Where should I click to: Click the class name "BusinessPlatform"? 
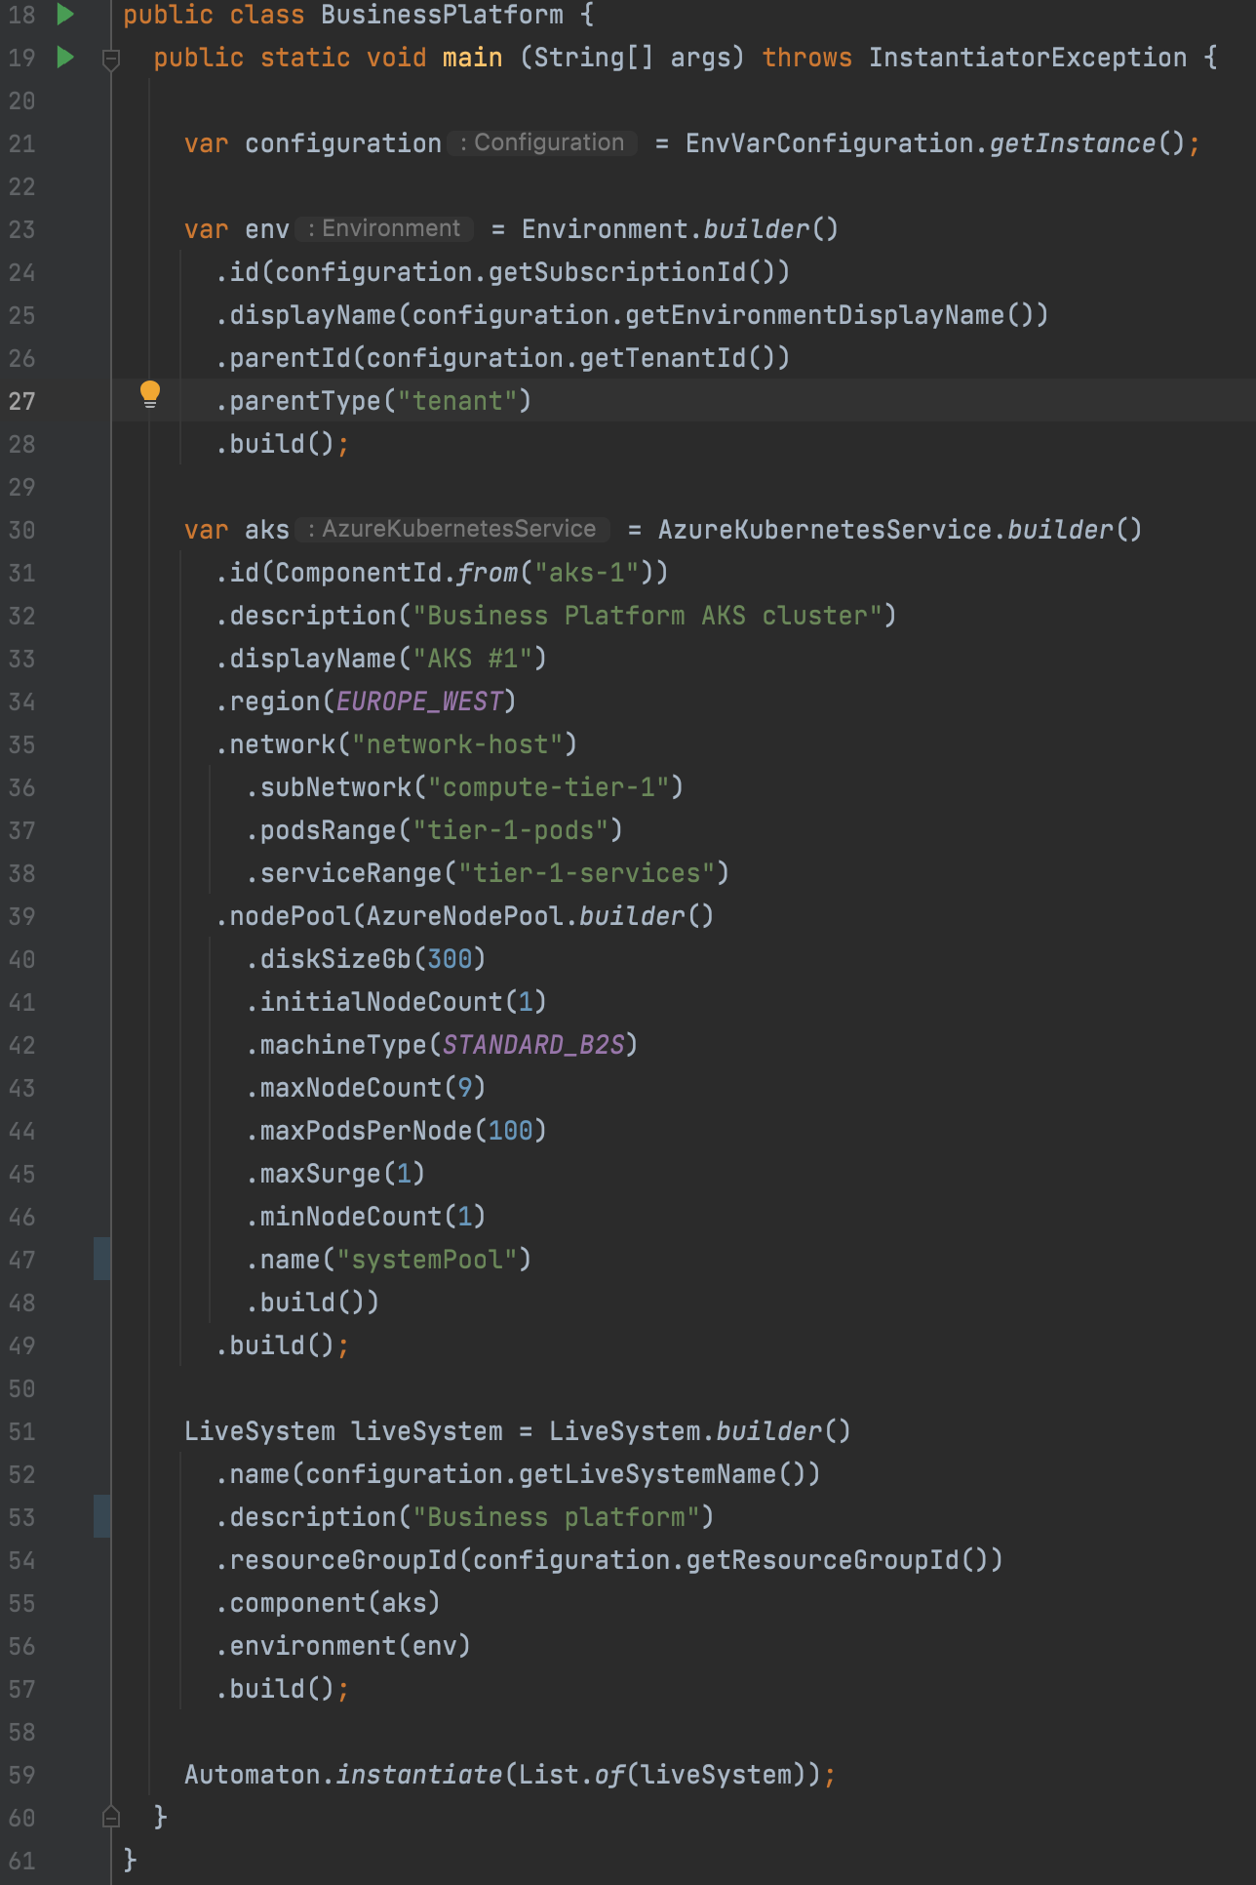pos(442,15)
